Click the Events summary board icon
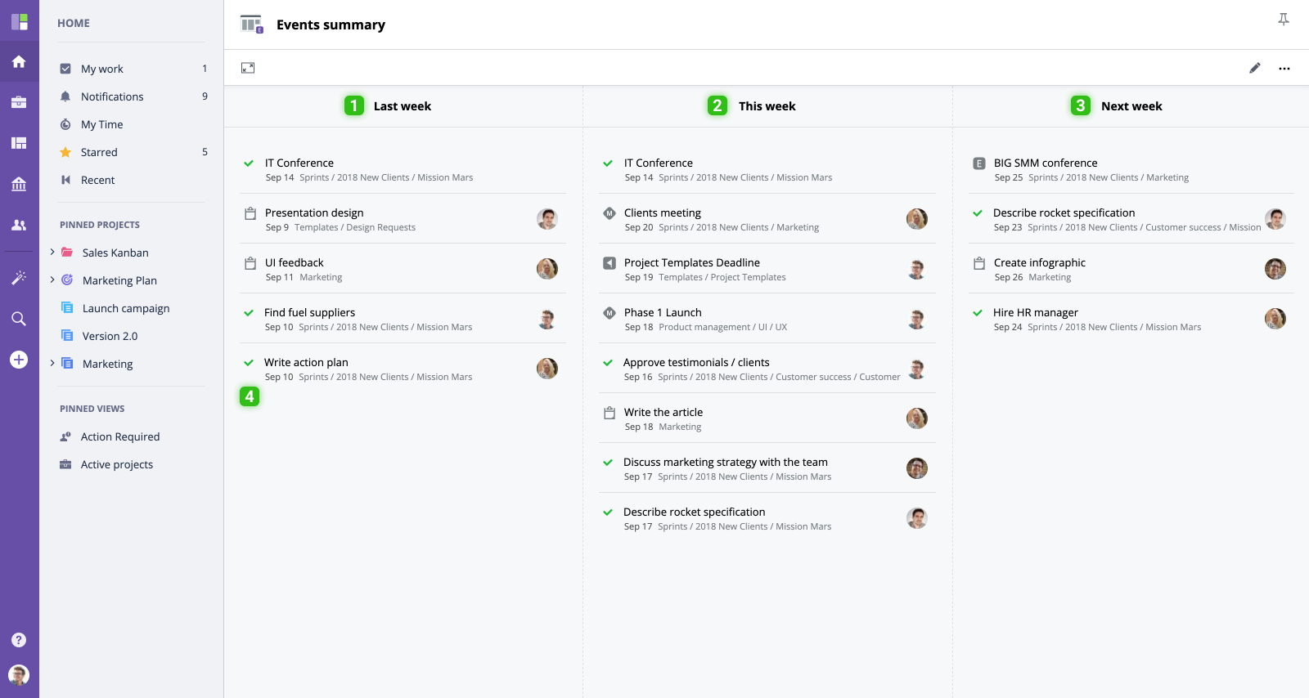The height and width of the screenshot is (698, 1309). coord(252,25)
